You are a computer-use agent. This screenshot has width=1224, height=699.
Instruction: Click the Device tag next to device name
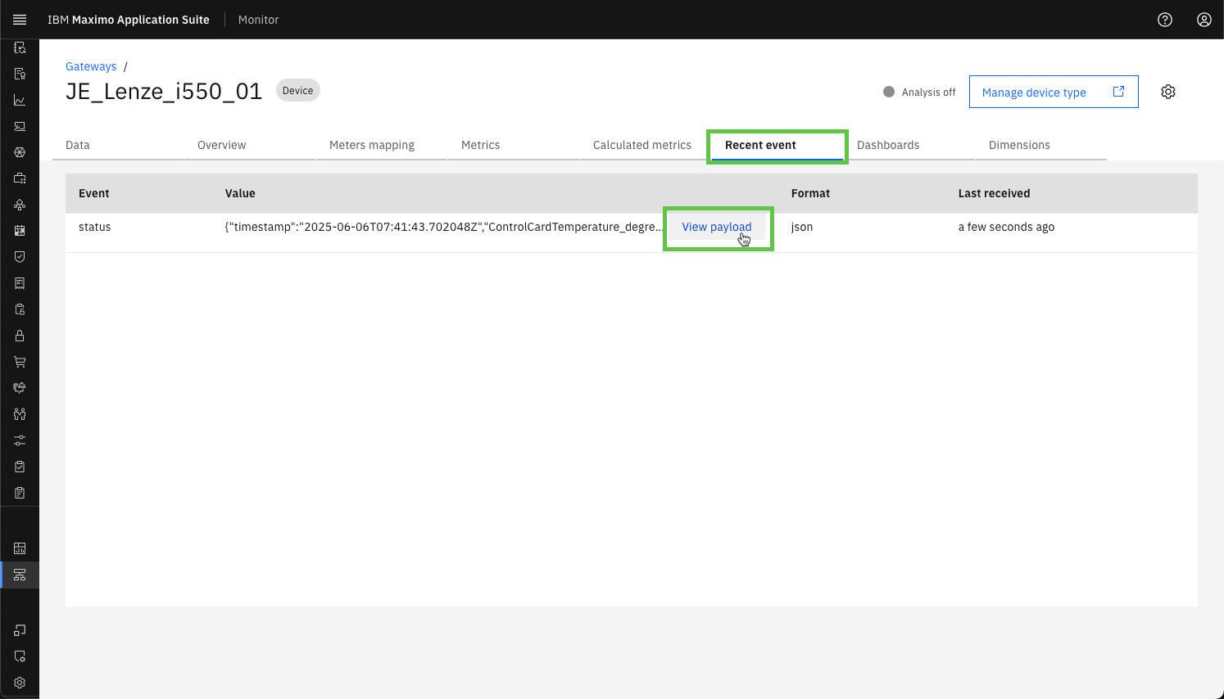pyautogui.click(x=298, y=91)
